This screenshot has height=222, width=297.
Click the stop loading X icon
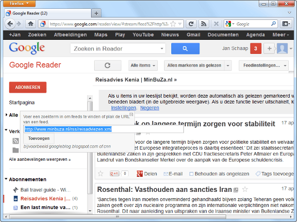click(216, 24)
